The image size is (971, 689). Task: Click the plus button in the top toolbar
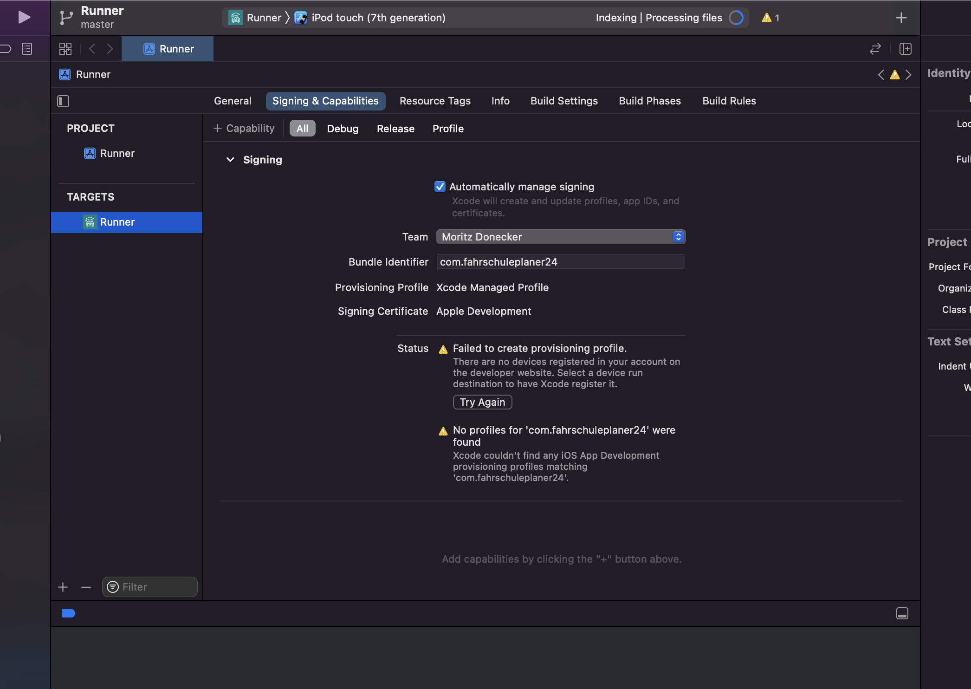click(x=901, y=18)
